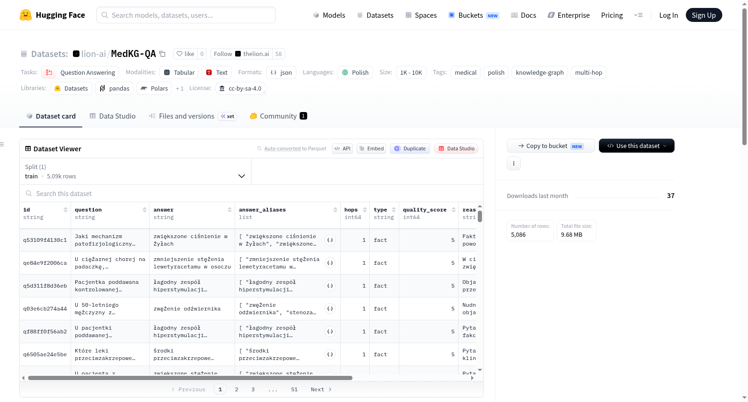Click Copy to bucket button

coord(551,146)
